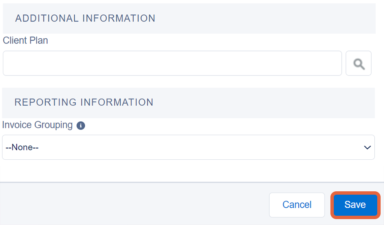Show help for the Invoice Grouping field
This screenshot has width=384, height=225.
click(81, 126)
